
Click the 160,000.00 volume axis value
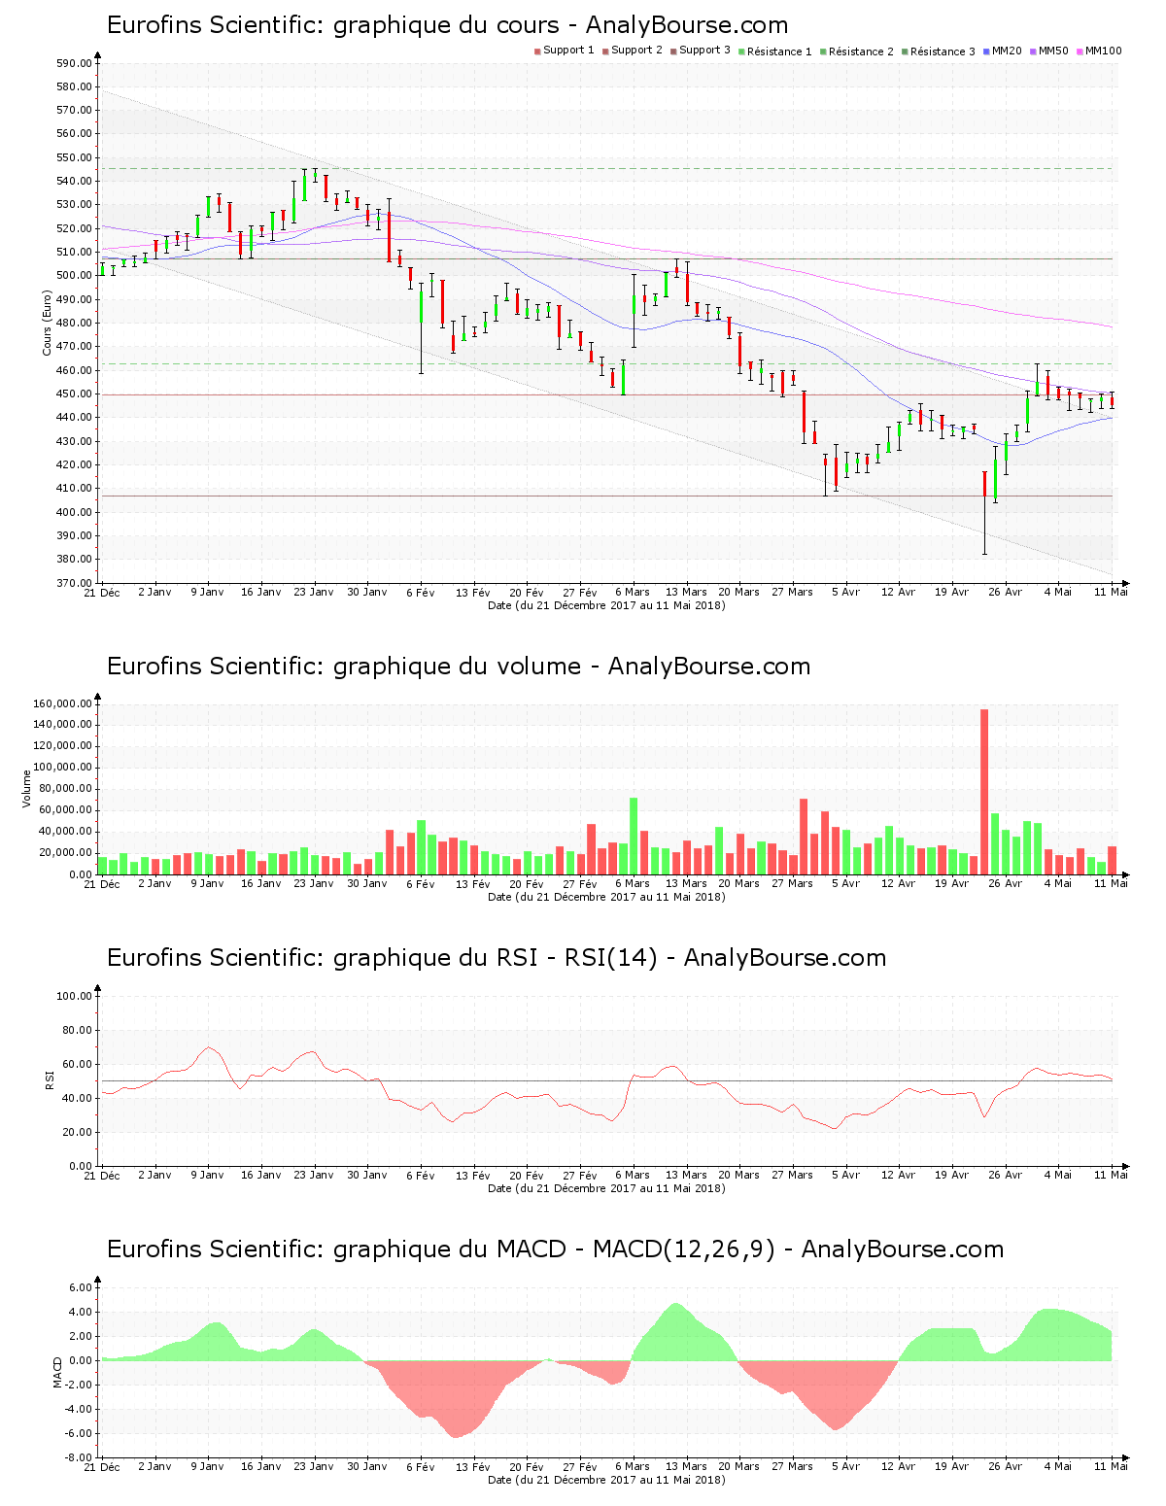pyautogui.click(x=63, y=703)
